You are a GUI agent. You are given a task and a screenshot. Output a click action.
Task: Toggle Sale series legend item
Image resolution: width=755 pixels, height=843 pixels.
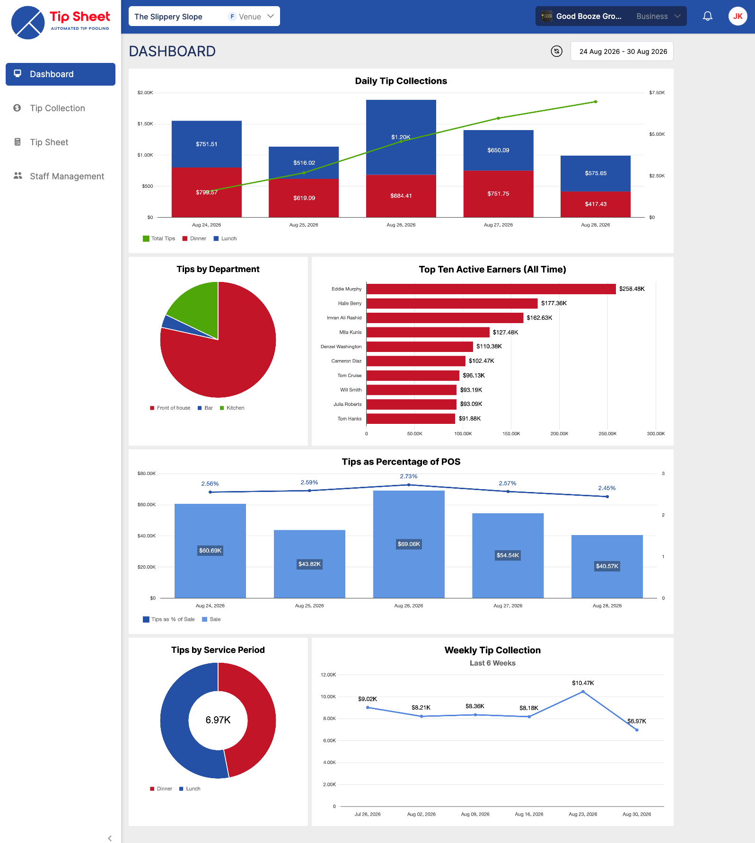[211, 619]
